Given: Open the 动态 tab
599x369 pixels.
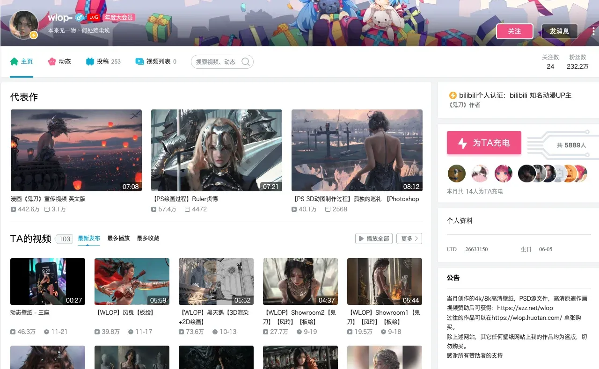Looking at the screenshot, I should pyautogui.click(x=59, y=62).
